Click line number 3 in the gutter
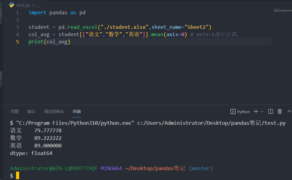Viewport: 292px width, 180px height. [18, 27]
